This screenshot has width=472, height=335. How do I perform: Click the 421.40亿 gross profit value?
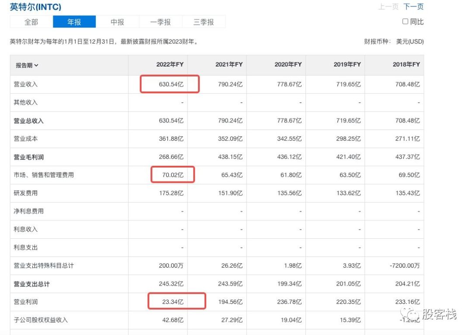click(x=349, y=157)
